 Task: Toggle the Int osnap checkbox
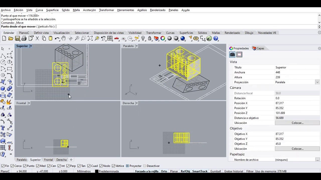tap(59, 166)
